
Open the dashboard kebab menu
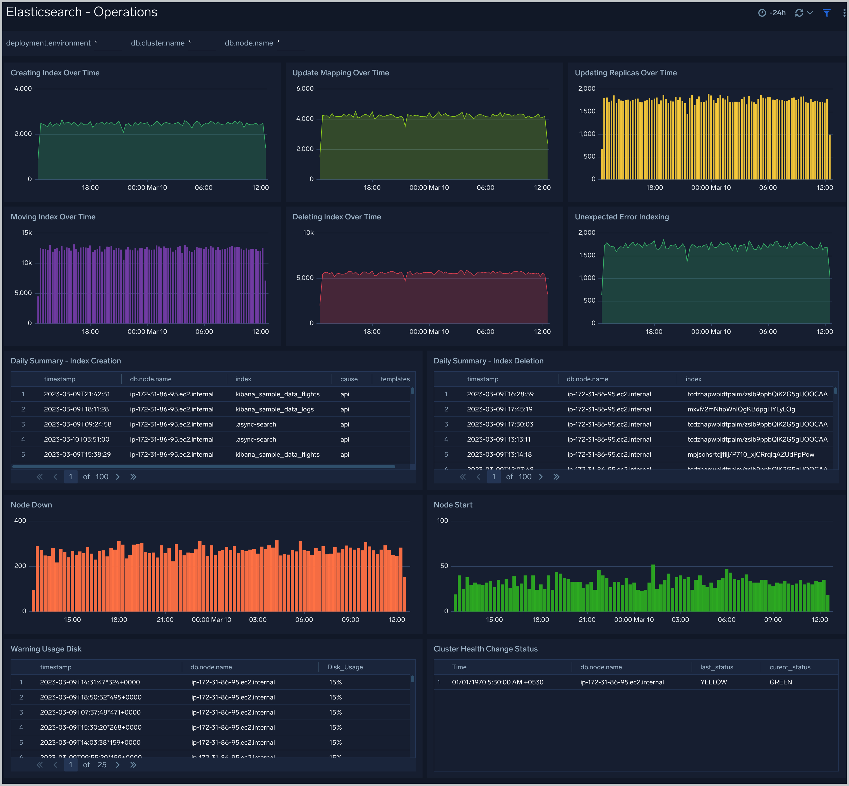[844, 13]
